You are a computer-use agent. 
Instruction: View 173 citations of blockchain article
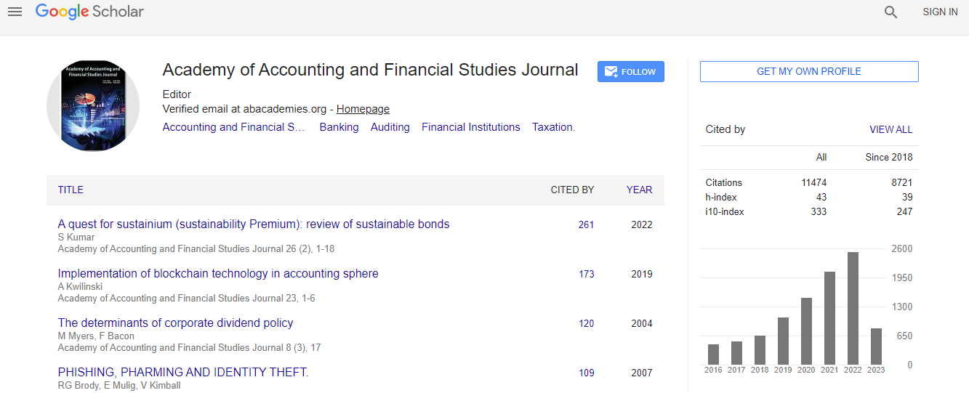[x=587, y=274]
